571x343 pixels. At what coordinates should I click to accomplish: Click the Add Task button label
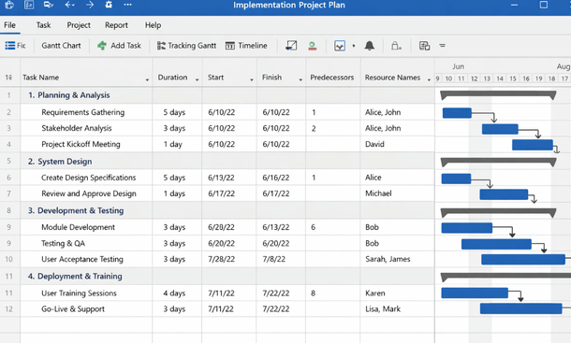pyautogui.click(x=125, y=46)
